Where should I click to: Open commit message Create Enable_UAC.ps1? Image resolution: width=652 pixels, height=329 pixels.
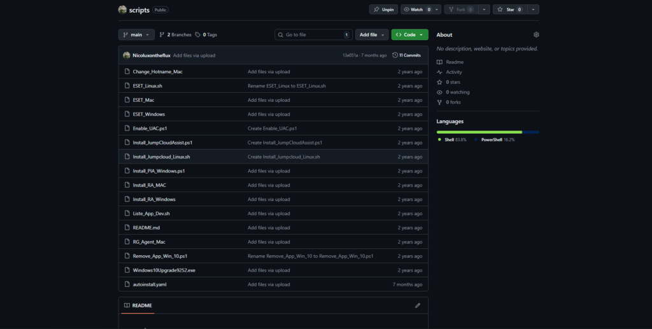coord(273,129)
